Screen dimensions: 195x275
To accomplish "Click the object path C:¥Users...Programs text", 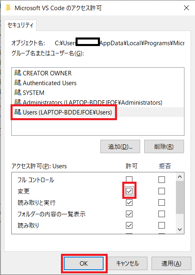I will [x=119, y=43].
